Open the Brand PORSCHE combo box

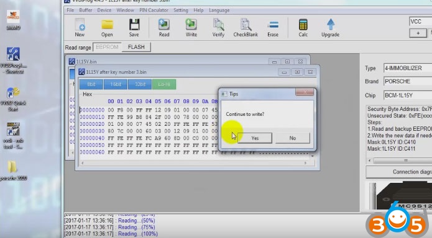(408, 81)
